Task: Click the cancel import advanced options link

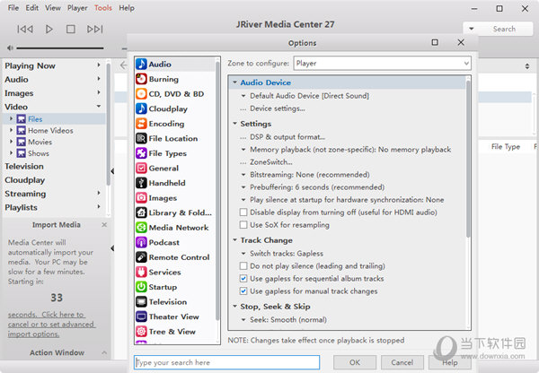Action: coord(51,325)
